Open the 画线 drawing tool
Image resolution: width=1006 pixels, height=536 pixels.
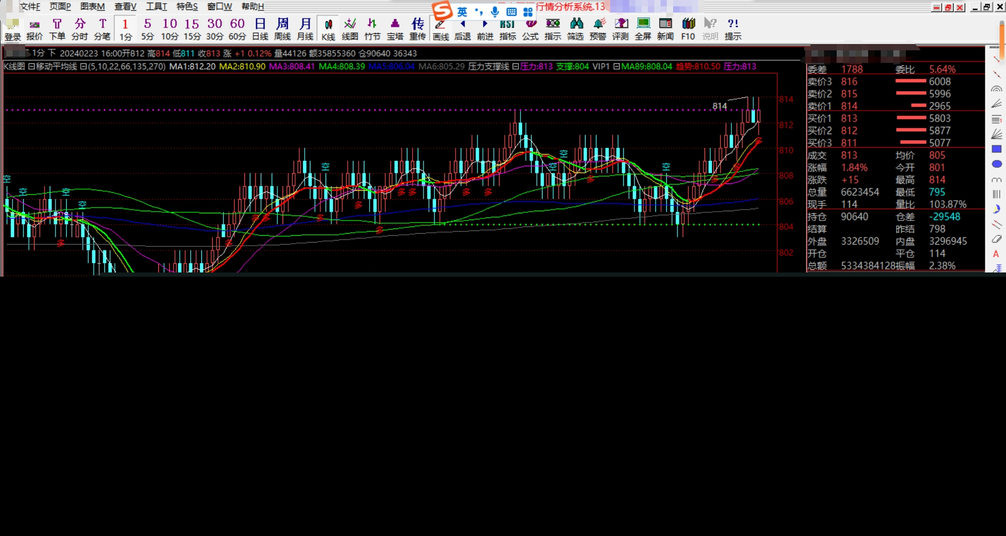tap(440, 29)
